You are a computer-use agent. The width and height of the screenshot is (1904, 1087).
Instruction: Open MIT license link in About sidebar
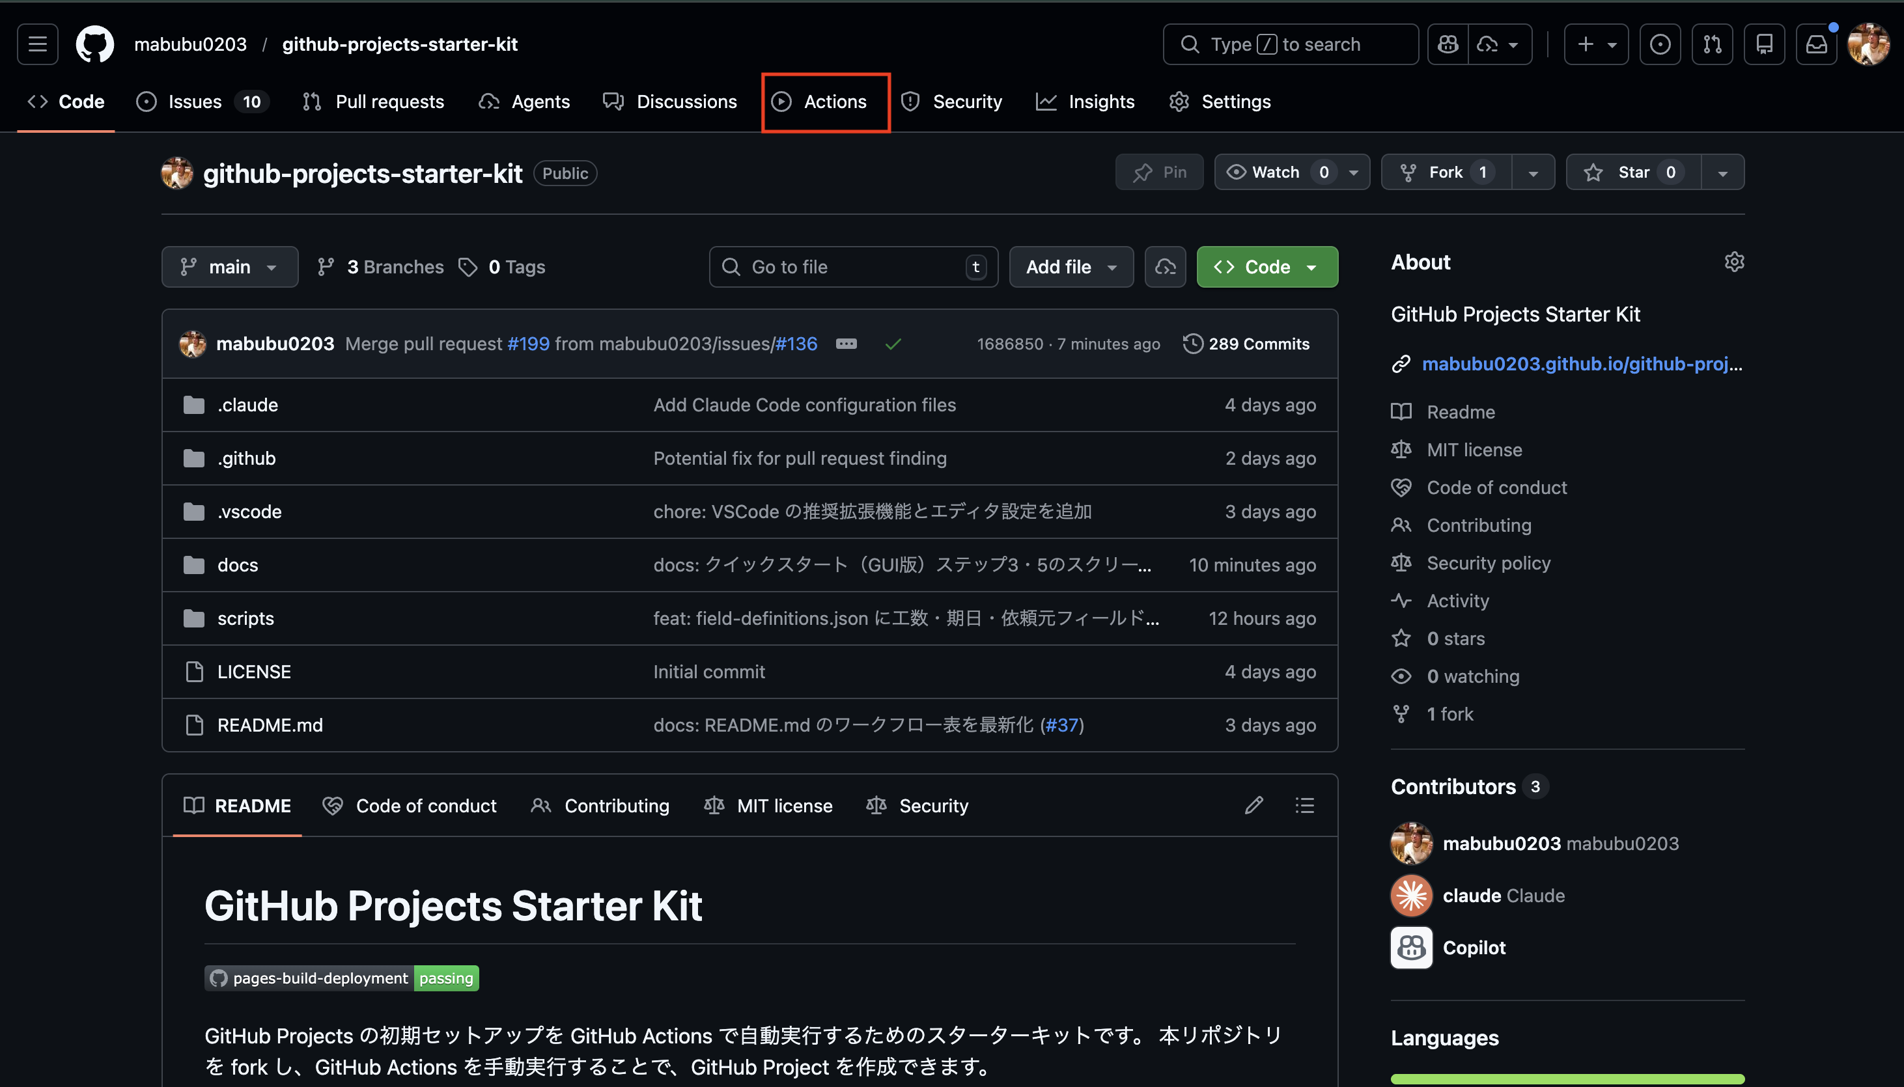1457,449
